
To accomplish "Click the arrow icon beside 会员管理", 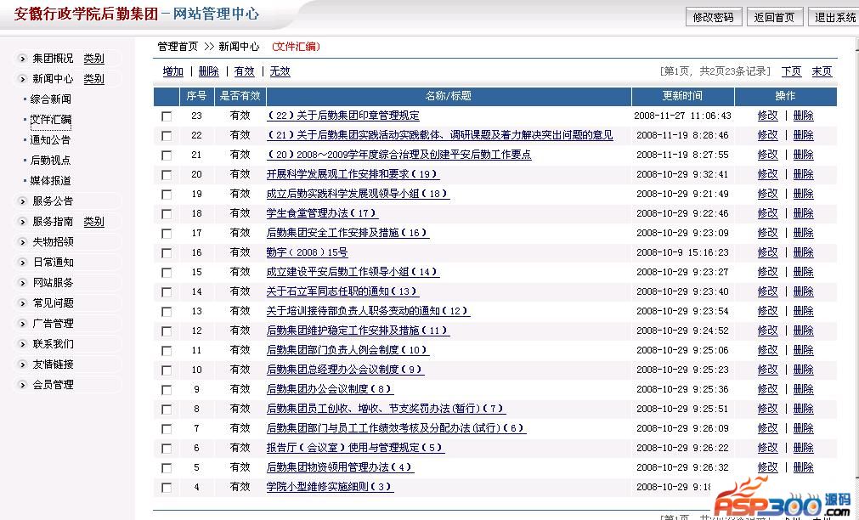I will point(22,385).
